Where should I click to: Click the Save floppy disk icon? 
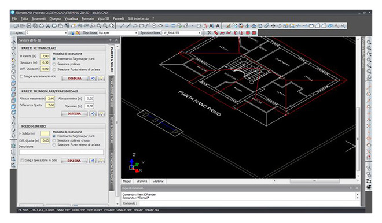[x=29, y=25]
